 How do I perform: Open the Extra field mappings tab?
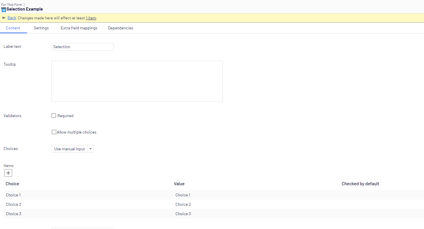click(79, 28)
